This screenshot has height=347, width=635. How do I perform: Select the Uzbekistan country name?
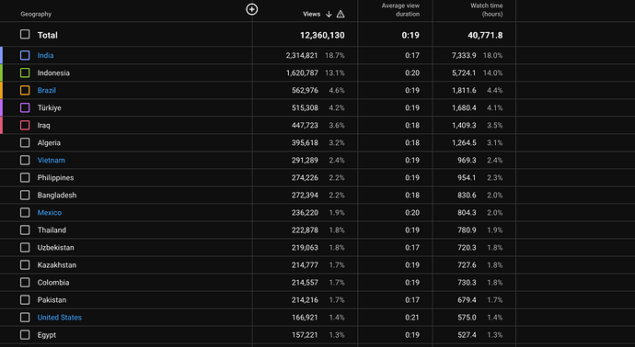[55, 247]
